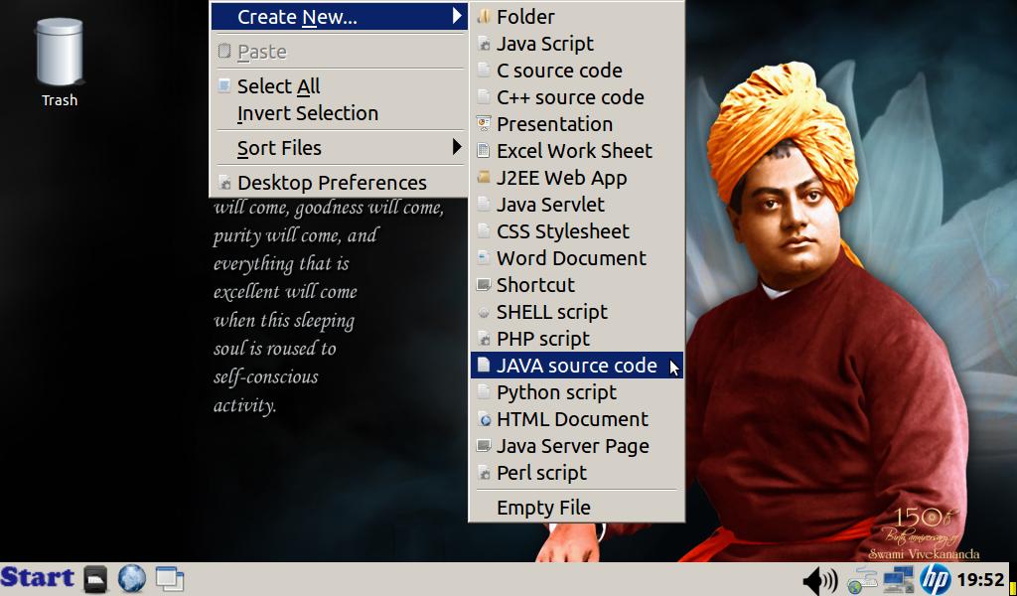Select the highlighted JAVA source code entry
This screenshot has height=596, width=1017.
pos(576,366)
